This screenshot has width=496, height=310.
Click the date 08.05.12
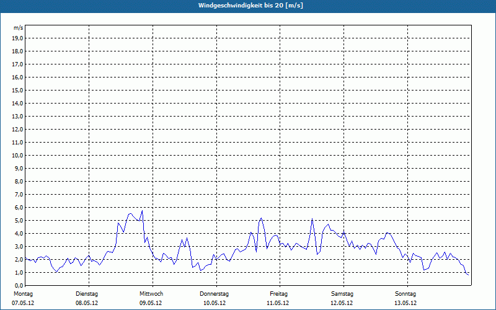pyautogui.click(x=87, y=303)
